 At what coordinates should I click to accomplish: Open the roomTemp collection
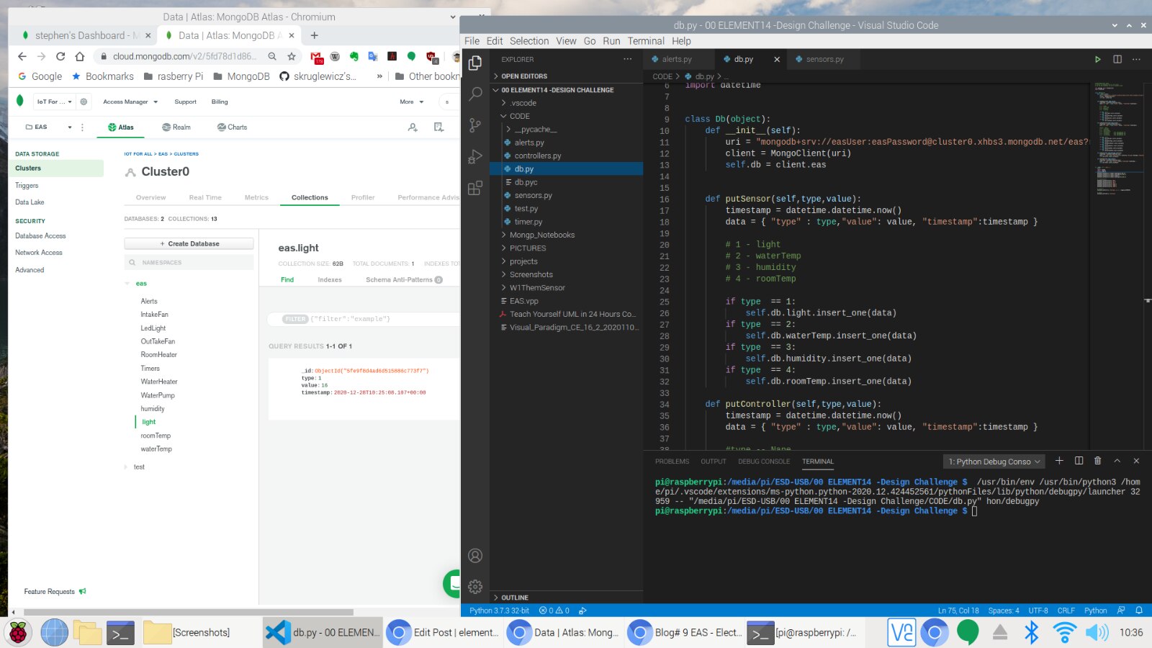pos(156,436)
